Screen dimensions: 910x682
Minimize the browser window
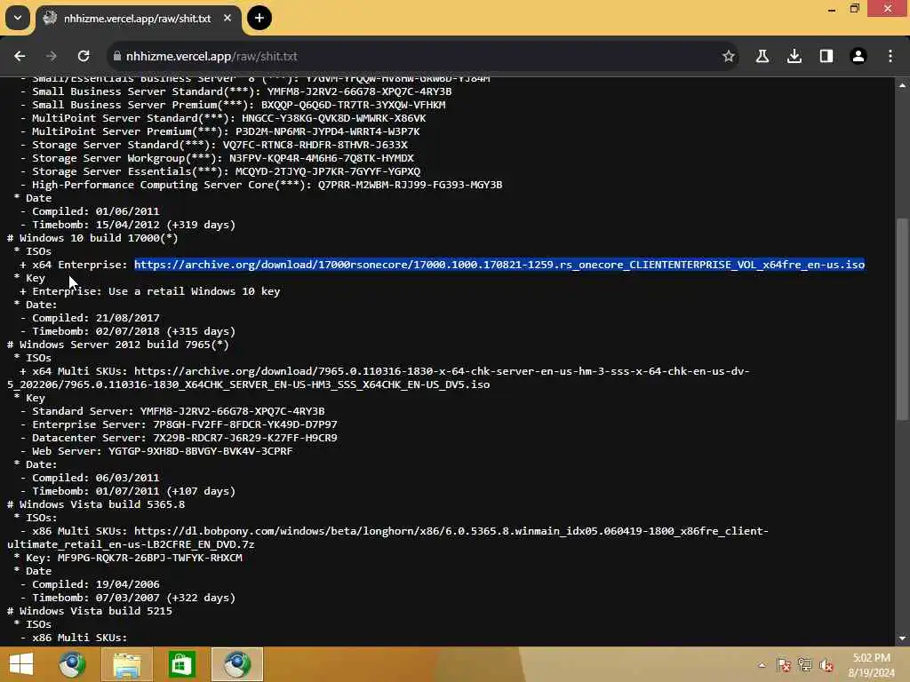click(832, 9)
